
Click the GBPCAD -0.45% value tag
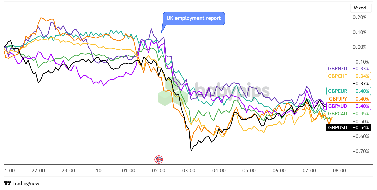[x=360, y=114]
